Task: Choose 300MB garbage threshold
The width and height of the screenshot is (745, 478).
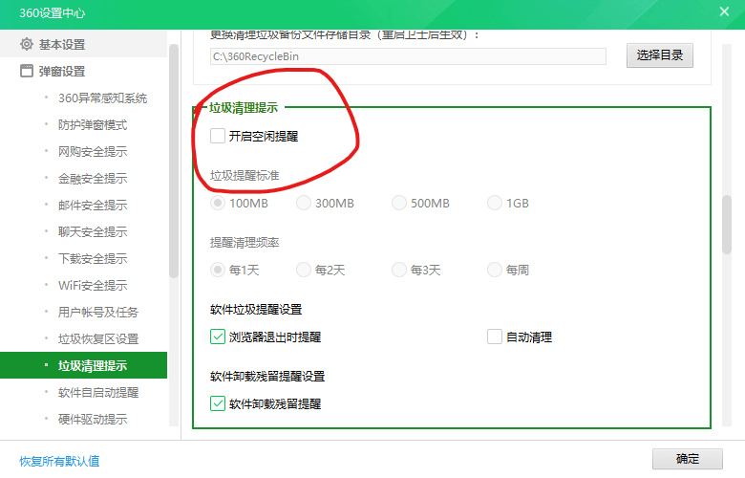Action: [x=304, y=203]
